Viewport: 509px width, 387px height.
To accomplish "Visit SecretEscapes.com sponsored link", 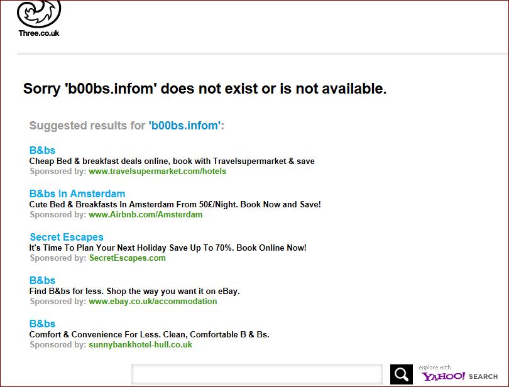I will pos(127,258).
